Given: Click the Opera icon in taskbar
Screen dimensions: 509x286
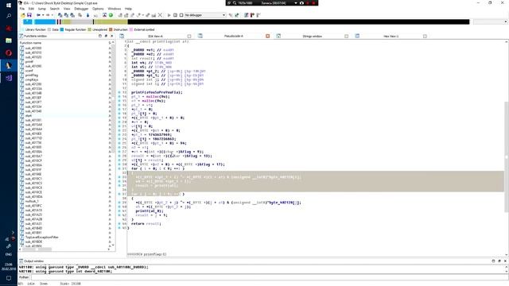Looking at the screenshot, I should coord(9,52).
